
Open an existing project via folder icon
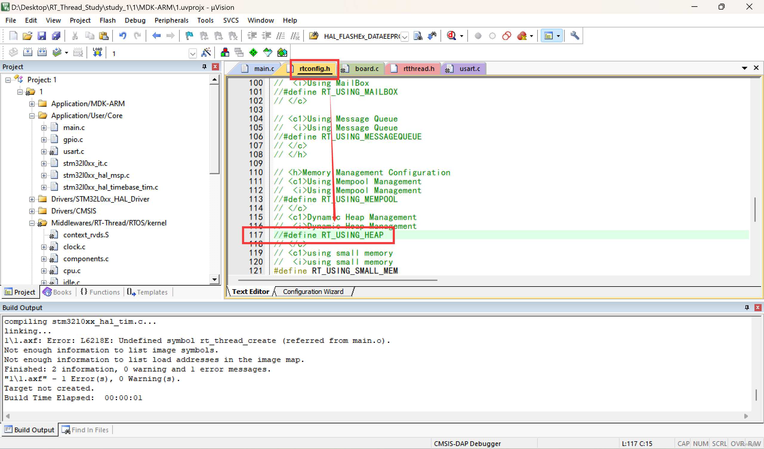(x=27, y=35)
